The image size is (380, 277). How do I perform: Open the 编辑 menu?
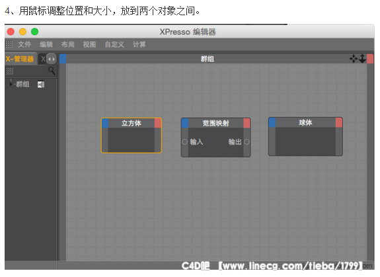pyautogui.click(x=46, y=44)
